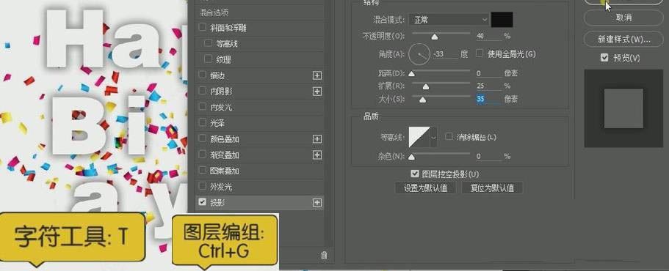Click the 取消 button
Screen dimensions: 669x271
point(623,18)
